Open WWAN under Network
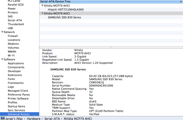 (12, 51)
